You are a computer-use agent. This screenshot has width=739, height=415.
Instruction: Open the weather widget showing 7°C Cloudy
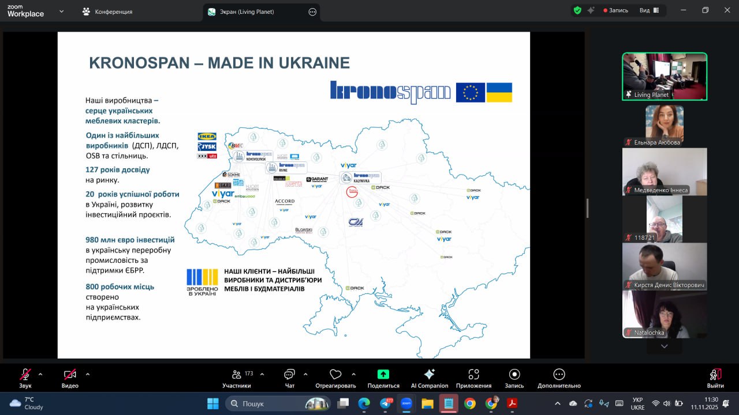27,403
